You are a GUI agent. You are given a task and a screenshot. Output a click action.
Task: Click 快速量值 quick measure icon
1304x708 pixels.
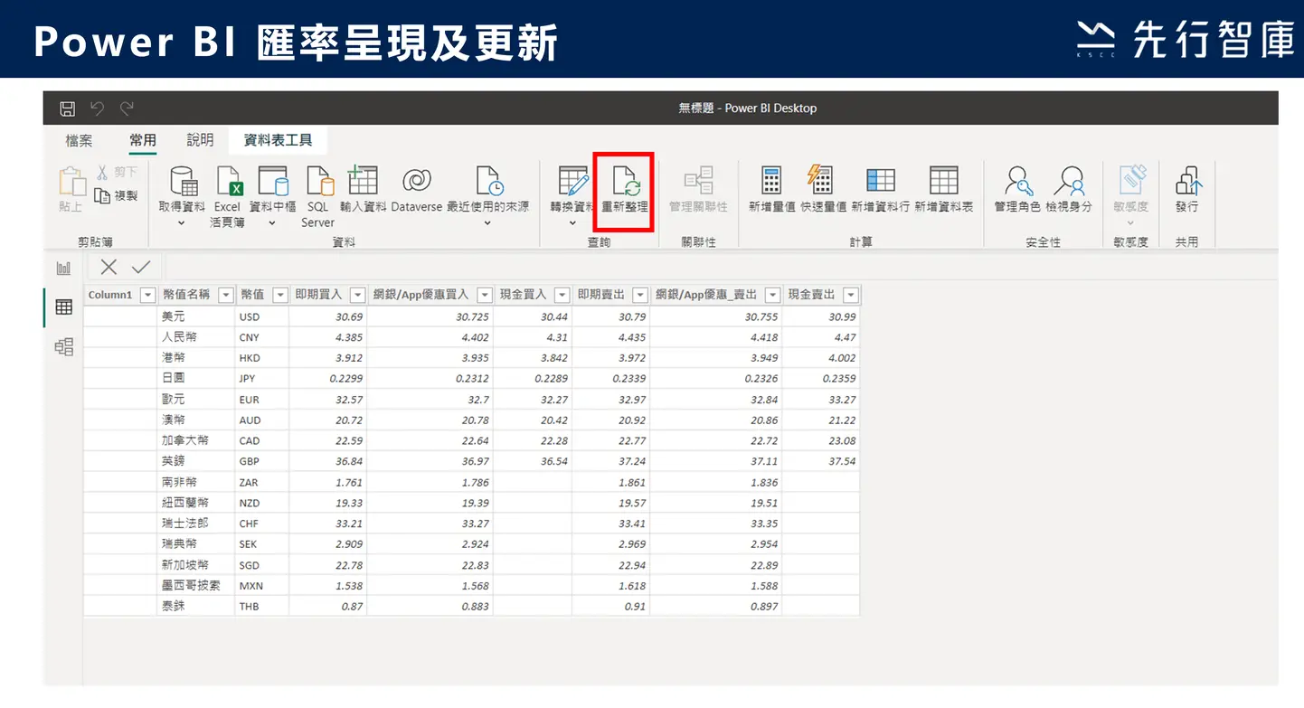(x=821, y=180)
